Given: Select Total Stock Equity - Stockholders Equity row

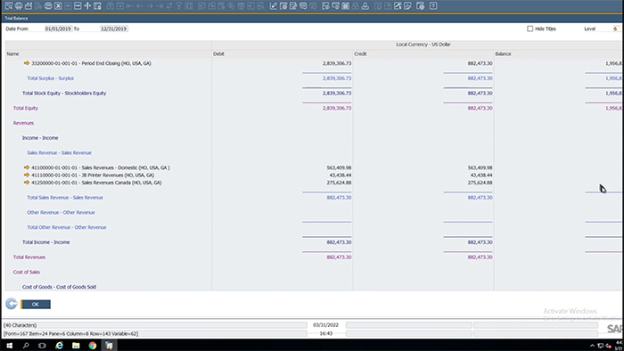Looking at the screenshot, I should pyautogui.click(x=64, y=93).
